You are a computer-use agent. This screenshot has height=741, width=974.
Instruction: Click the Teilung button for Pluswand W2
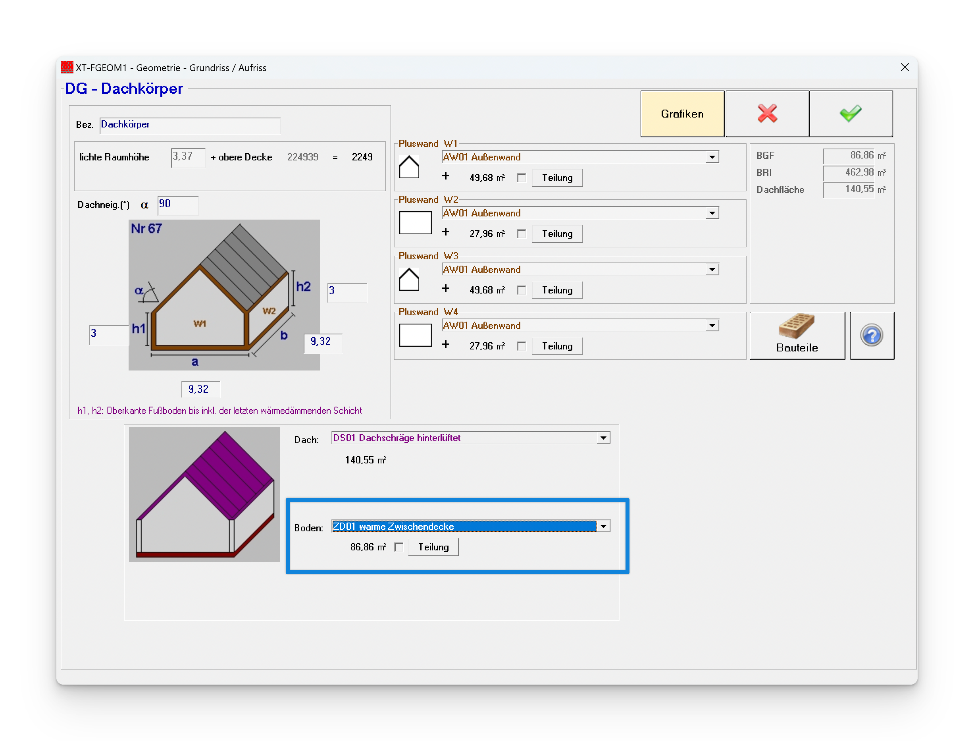556,234
